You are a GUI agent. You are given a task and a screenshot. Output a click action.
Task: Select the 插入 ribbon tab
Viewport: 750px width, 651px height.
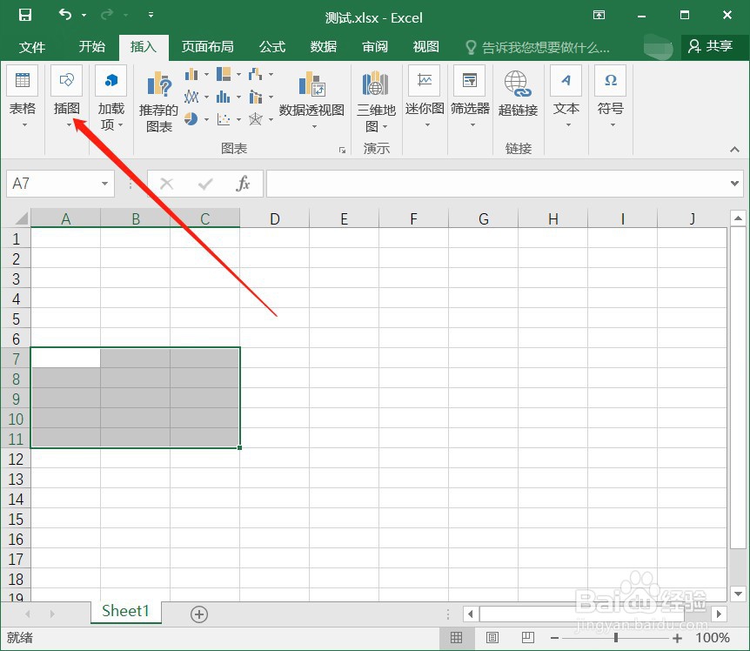click(x=144, y=47)
